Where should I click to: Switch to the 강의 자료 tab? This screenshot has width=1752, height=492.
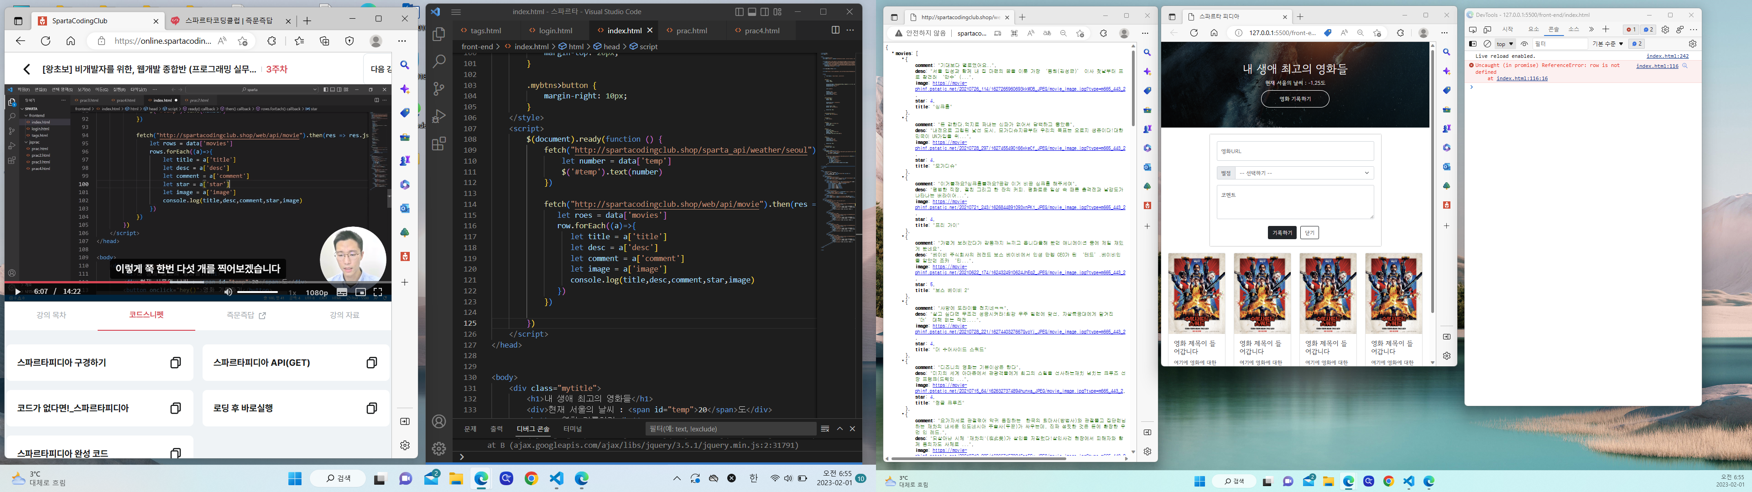(x=345, y=315)
